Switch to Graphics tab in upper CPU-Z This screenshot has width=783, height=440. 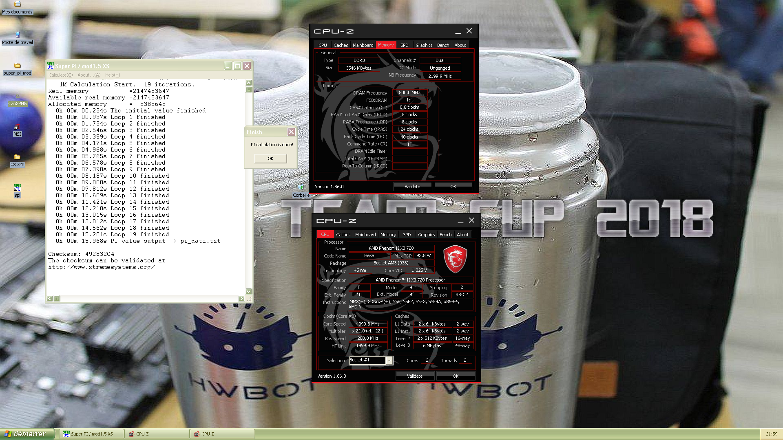(424, 45)
